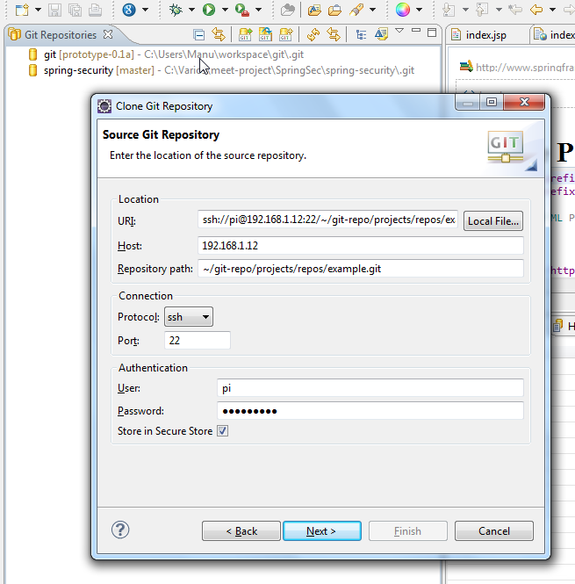Click the New wizard toolbar icon
Viewport: 575px width, 584px height.
tap(22, 10)
